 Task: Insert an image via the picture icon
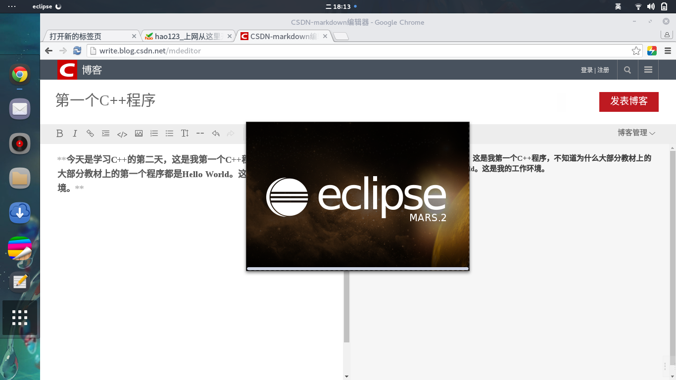coord(139,133)
